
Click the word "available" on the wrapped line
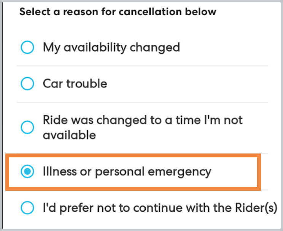click(69, 135)
